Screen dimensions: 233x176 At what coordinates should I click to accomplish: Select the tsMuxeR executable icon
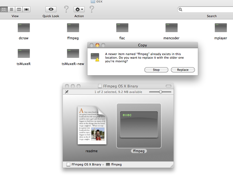[24, 53]
